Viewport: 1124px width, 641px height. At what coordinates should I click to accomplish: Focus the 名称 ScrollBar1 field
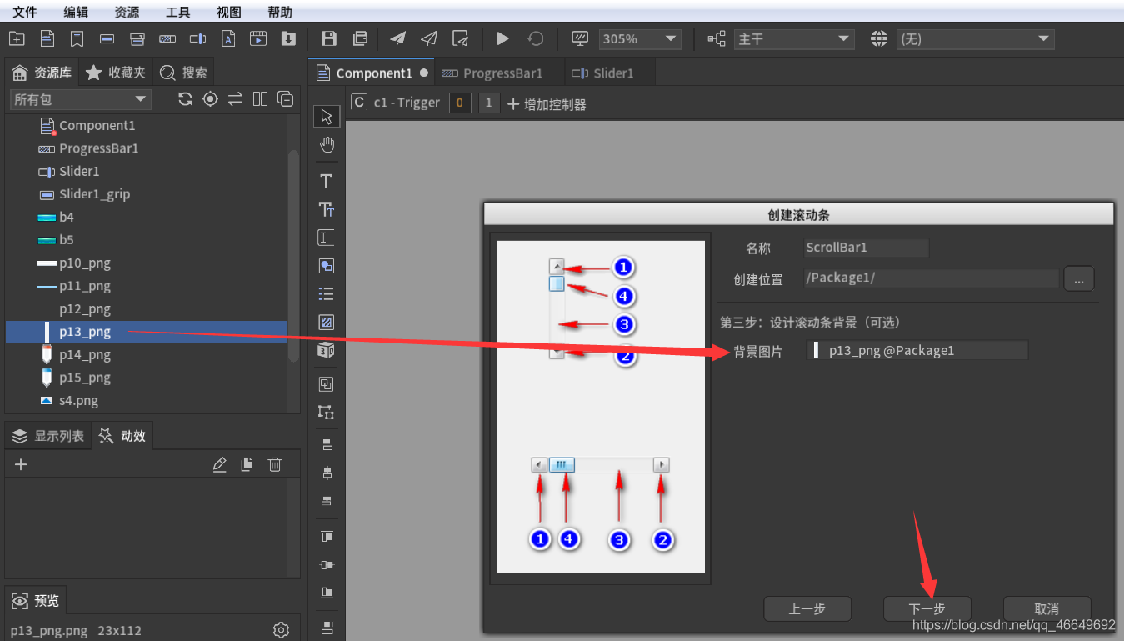coord(867,248)
